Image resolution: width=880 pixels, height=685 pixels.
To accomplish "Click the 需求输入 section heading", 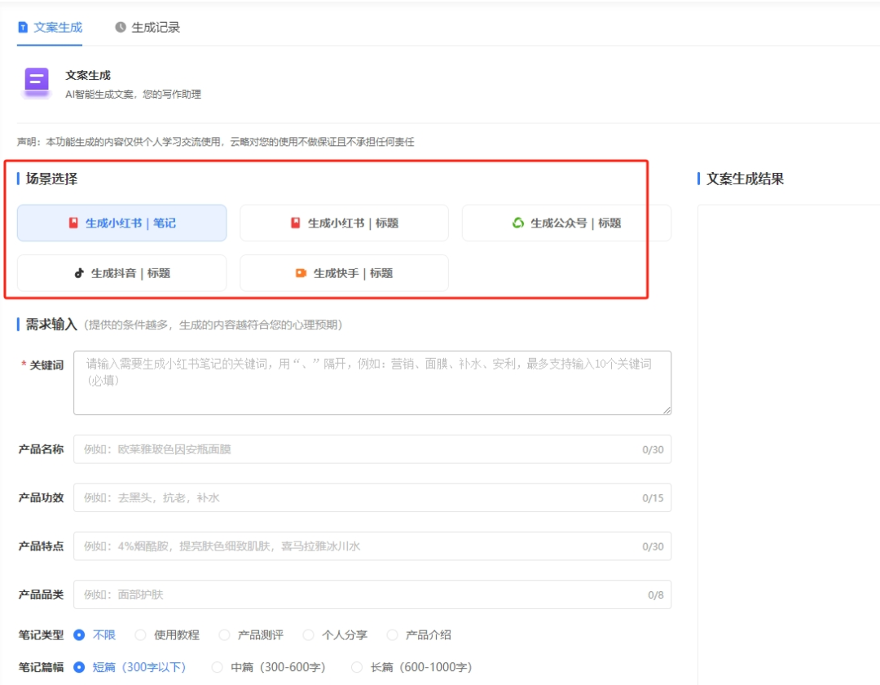I will tap(51, 324).
